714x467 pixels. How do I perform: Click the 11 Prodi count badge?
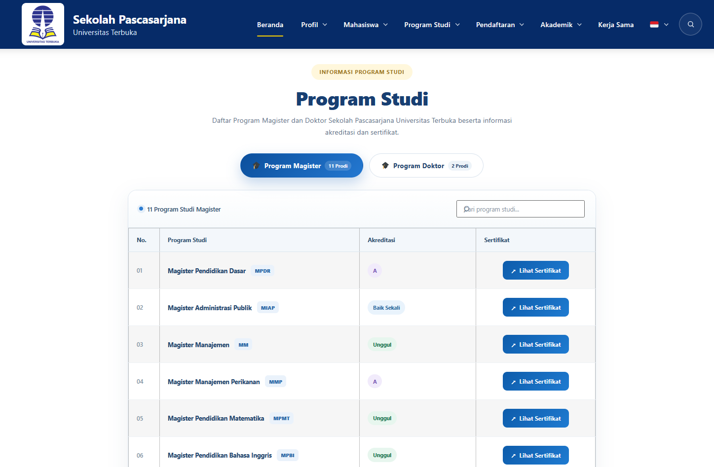click(x=338, y=166)
